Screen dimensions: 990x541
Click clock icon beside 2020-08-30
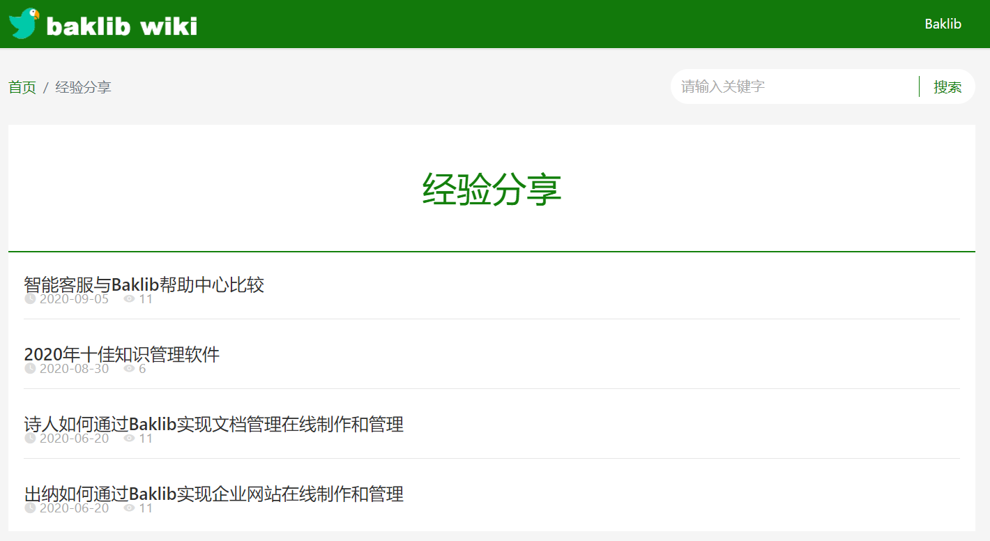pos(30,369)
